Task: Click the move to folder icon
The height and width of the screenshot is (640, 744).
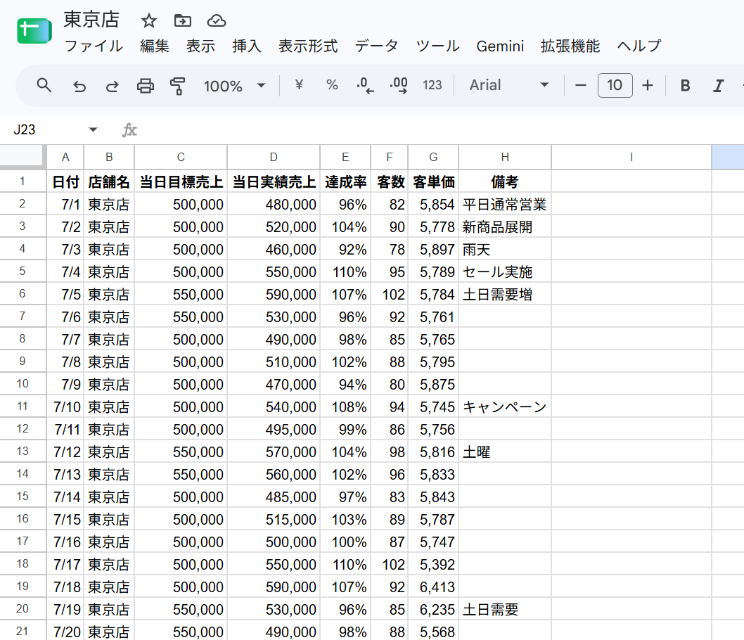Action: (183, 20)
